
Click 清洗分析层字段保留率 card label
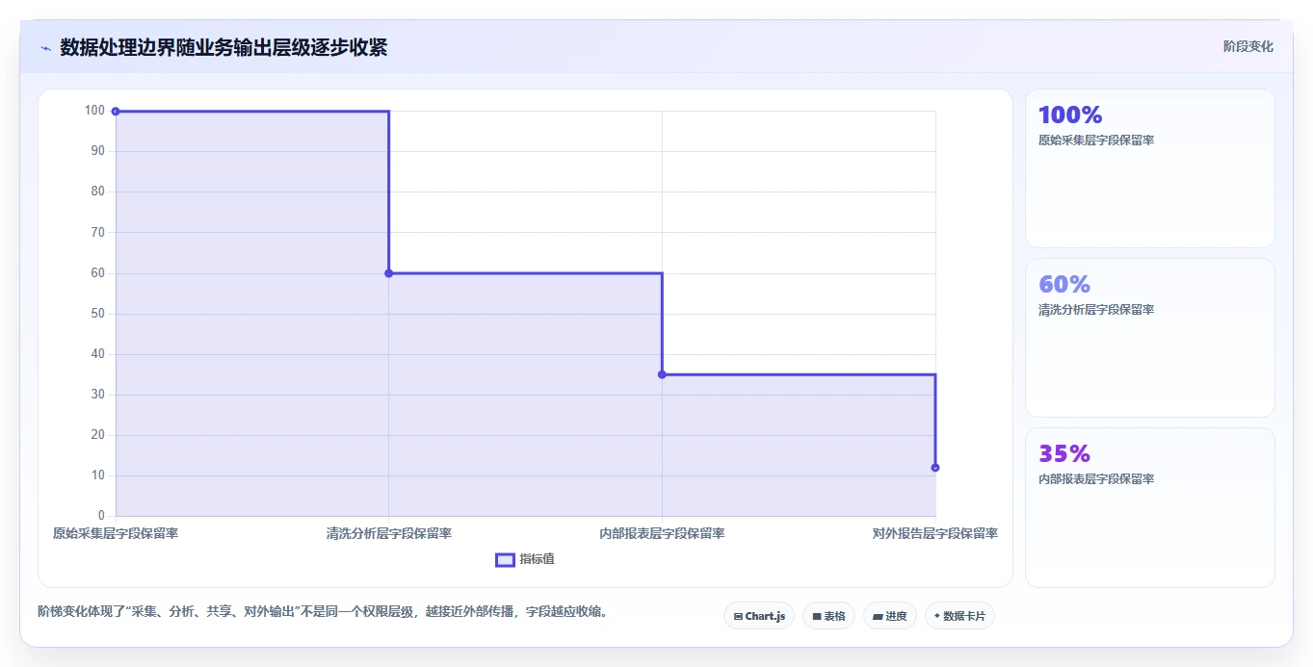click(x=1096, y=310)
